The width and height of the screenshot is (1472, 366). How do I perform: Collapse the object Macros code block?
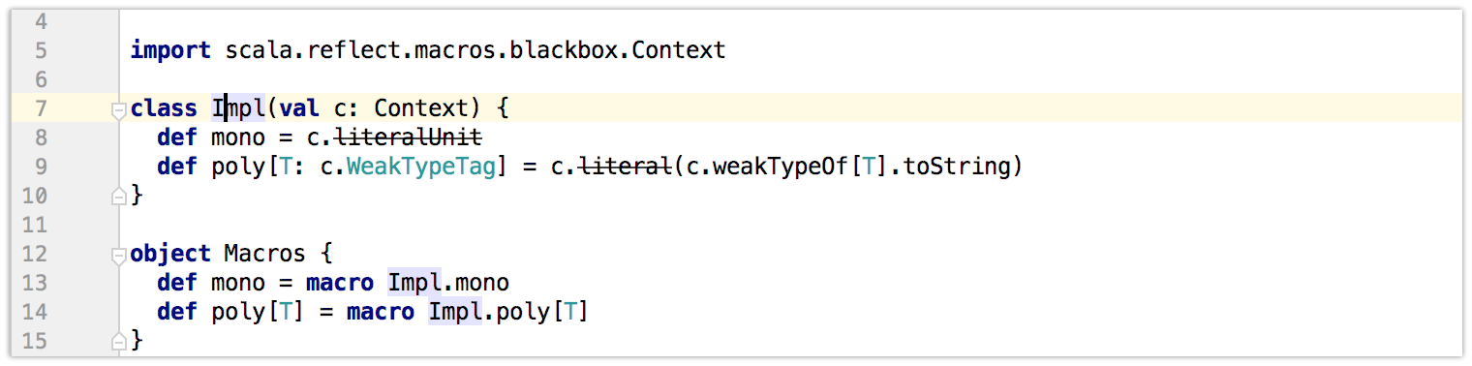pos(119,256)
